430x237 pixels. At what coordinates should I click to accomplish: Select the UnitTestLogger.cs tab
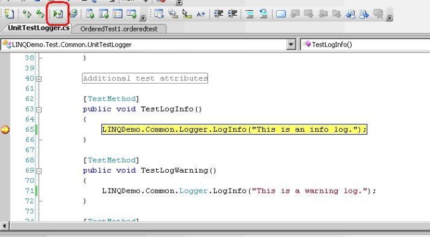pos(39,28)
